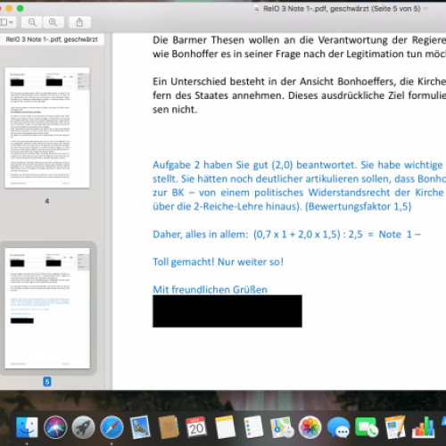Open Photos pinwheel icon in dock
The image size is (446, 446).
click(310, 427)
